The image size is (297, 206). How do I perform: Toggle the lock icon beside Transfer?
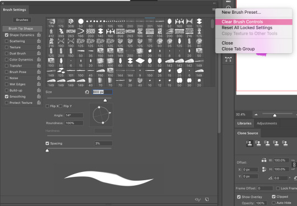pyautogui.click(x=39, y=65)
